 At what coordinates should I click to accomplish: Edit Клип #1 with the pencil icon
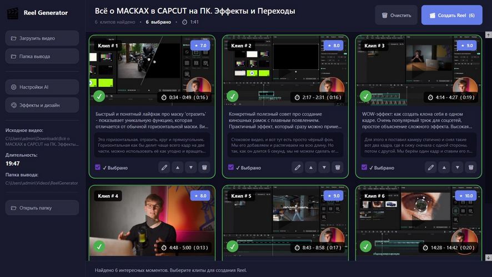coord(164,167)
